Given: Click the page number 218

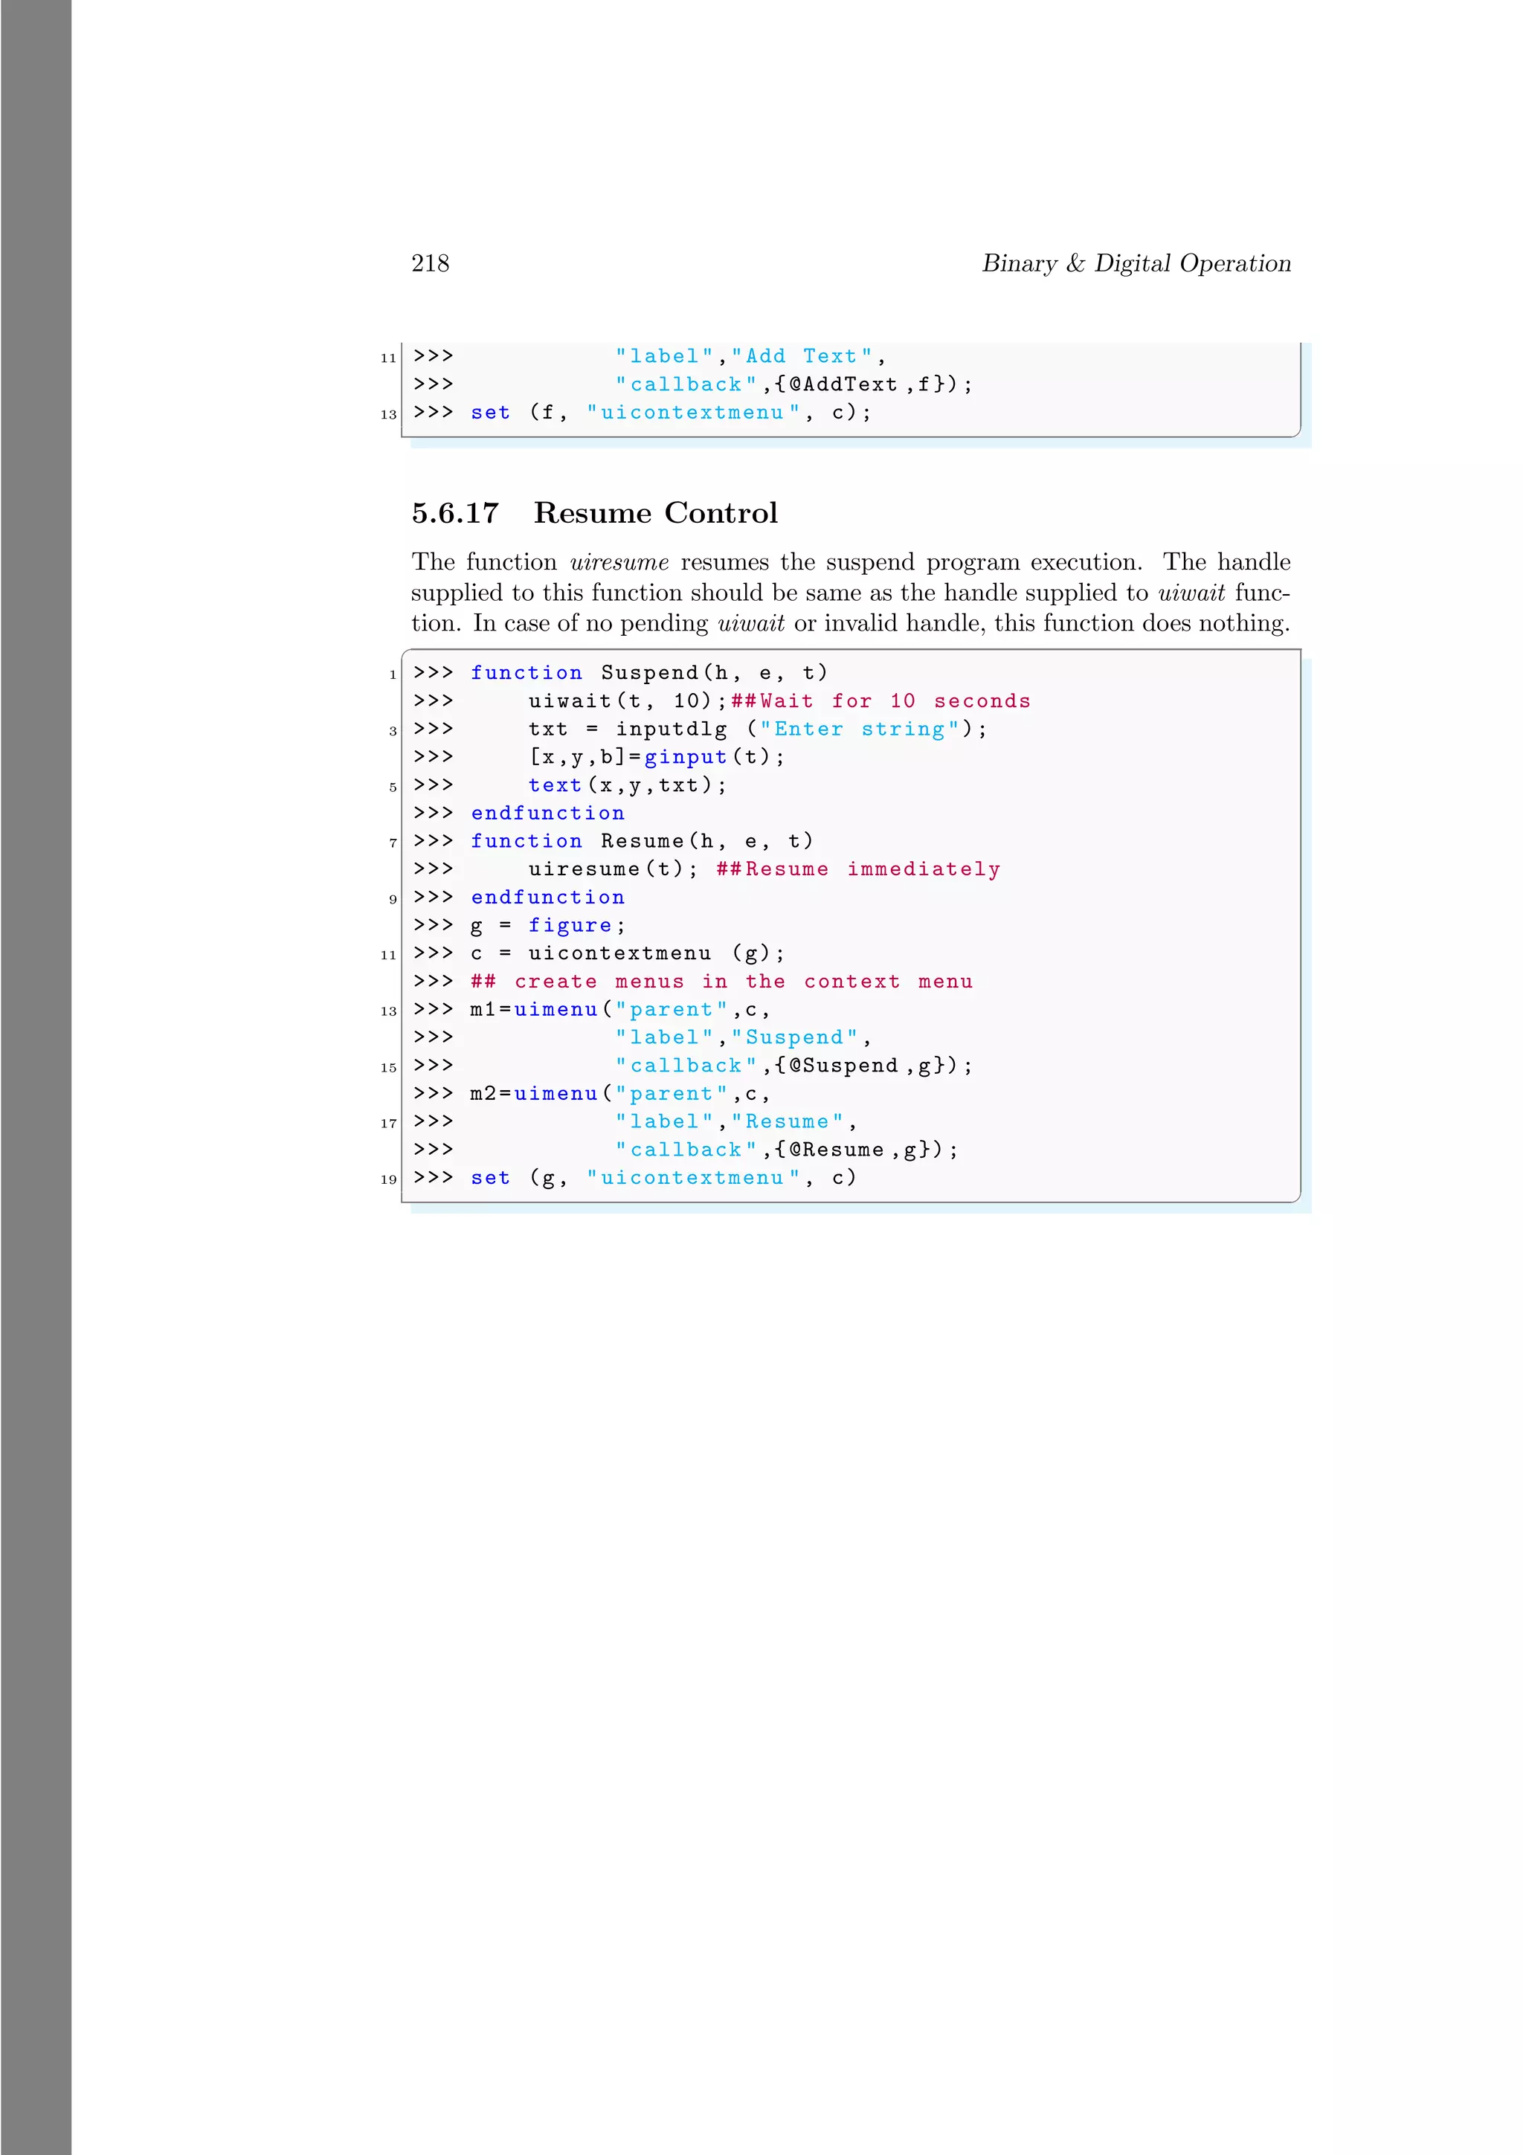Looking at the screenshot, I should pos(430,262).
